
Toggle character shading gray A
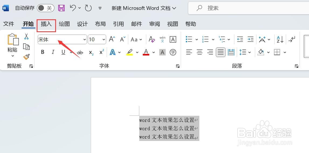click(162, 52)
